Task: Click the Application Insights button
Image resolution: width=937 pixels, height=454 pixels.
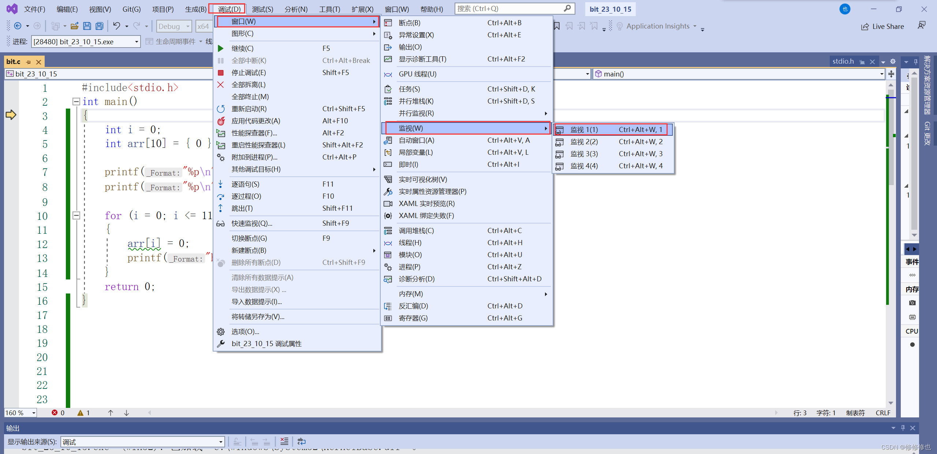Action: pyautogui.click(x=657, y=26)
